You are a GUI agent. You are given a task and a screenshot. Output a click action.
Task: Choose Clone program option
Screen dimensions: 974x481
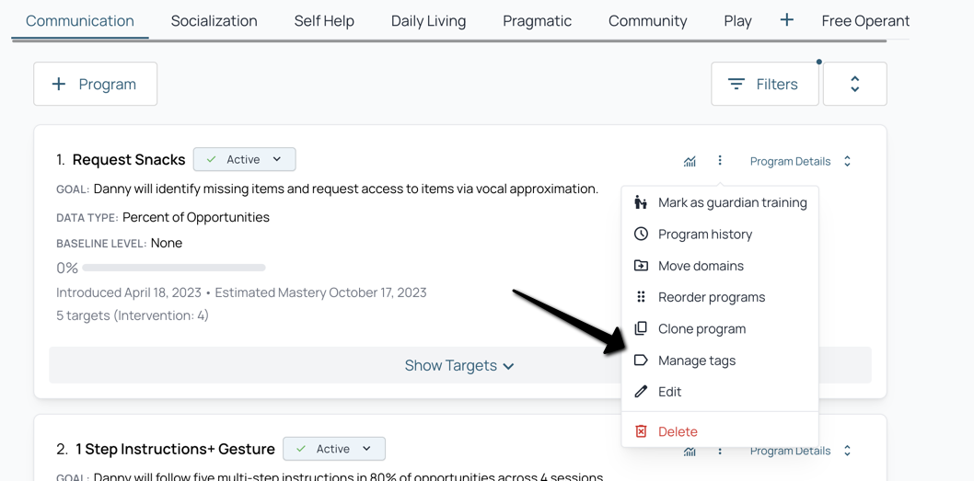coord(720,329)
